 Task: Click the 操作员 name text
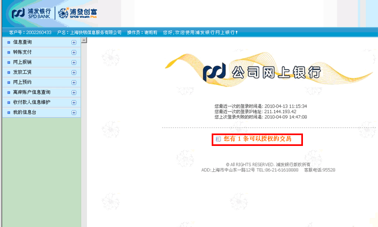(x=142, y=32)
